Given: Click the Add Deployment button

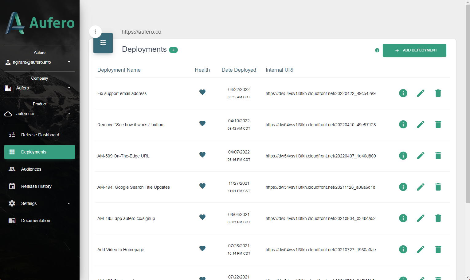Looking at the screenshot, I should click(414, 50).
